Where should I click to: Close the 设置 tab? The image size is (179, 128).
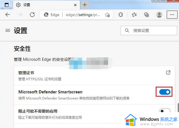(x=75, y=5)
